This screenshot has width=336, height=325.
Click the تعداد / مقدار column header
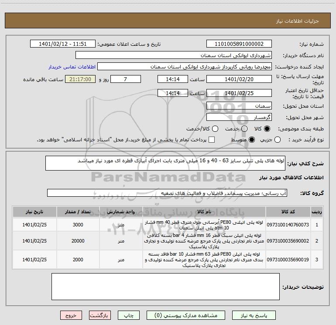point(78,212)
